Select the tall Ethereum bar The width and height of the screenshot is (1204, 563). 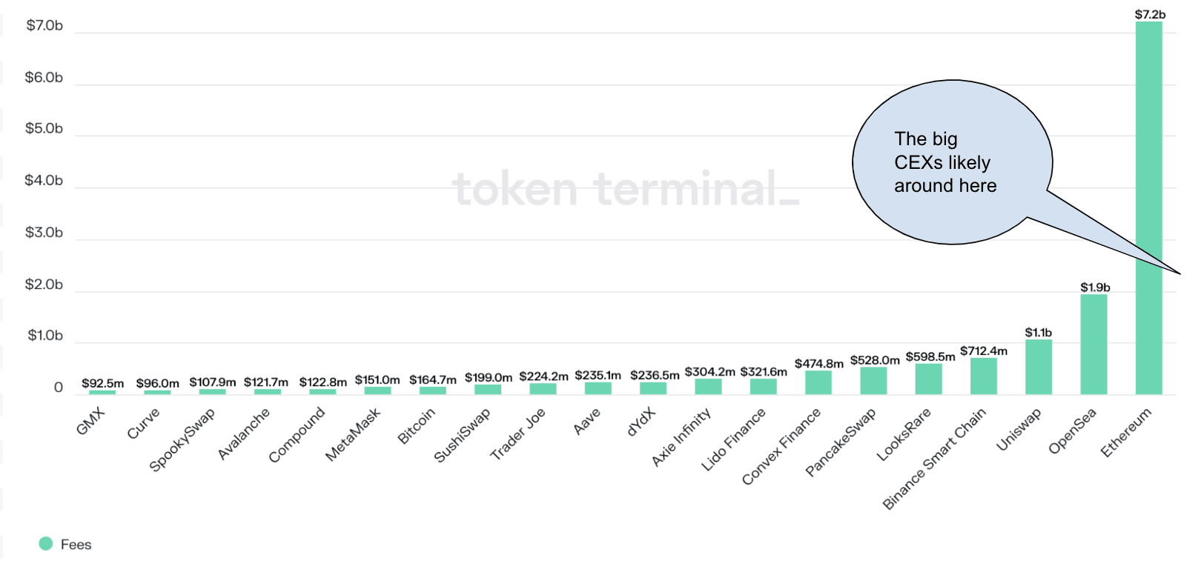click(x=1149, y=208)
